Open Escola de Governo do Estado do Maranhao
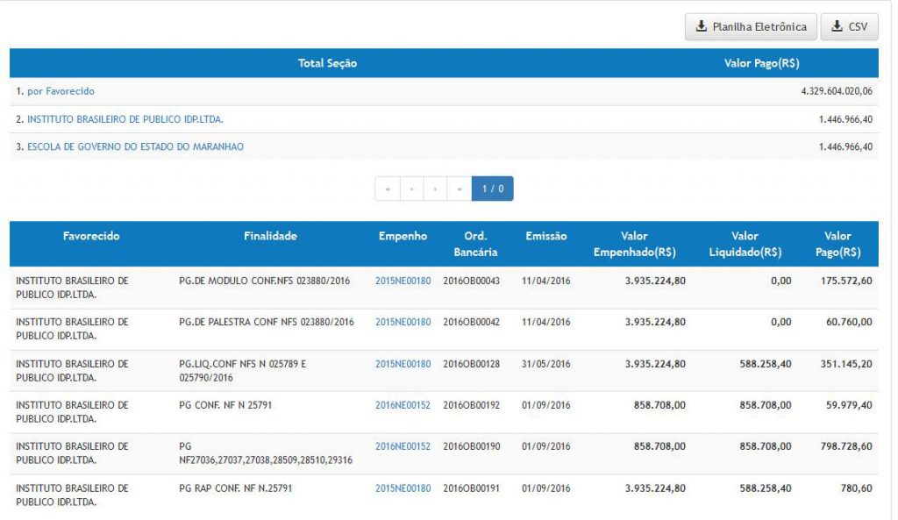 coord(135,147)
